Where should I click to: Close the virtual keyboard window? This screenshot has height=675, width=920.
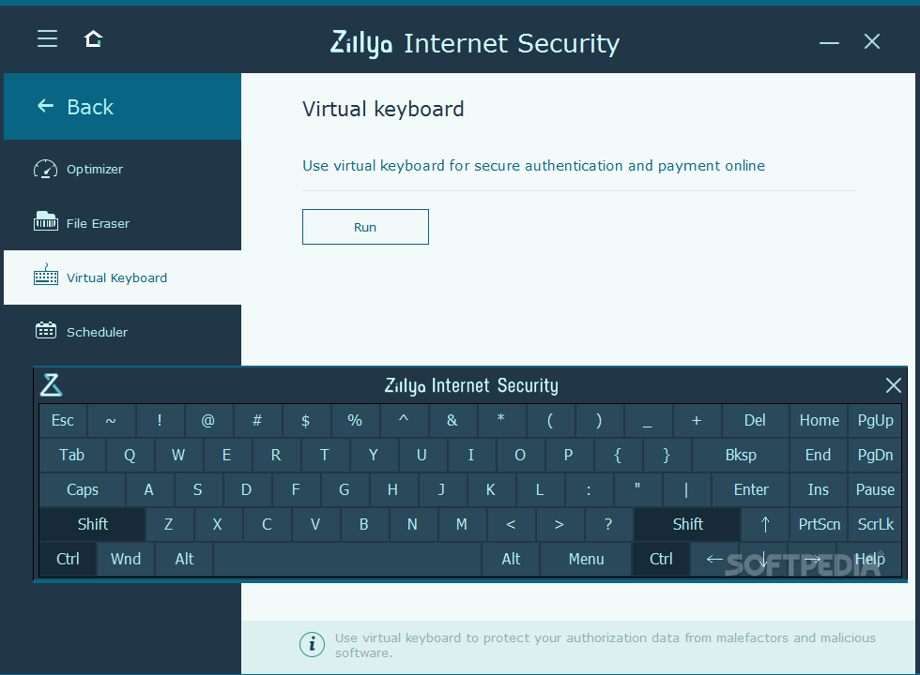pyautogui.click(x=893, y=385)
